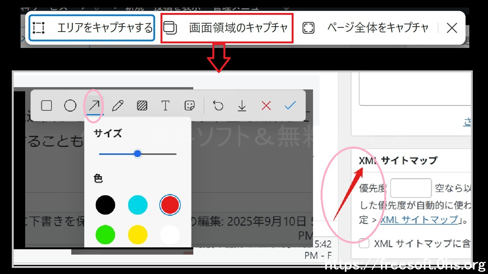Cancel capture with the red X
The image size is (488, 274).
pos(266,105)
